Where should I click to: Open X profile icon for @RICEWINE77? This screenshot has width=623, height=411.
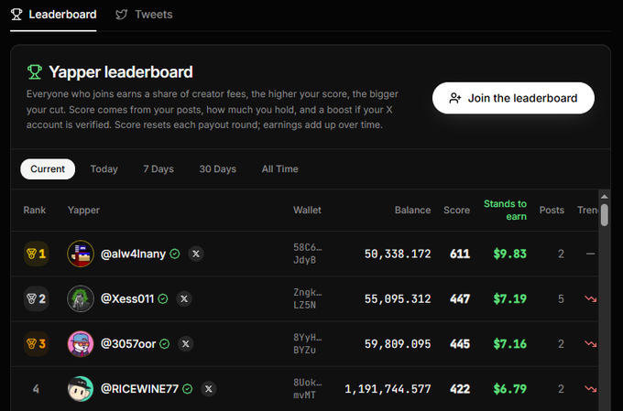209,389
